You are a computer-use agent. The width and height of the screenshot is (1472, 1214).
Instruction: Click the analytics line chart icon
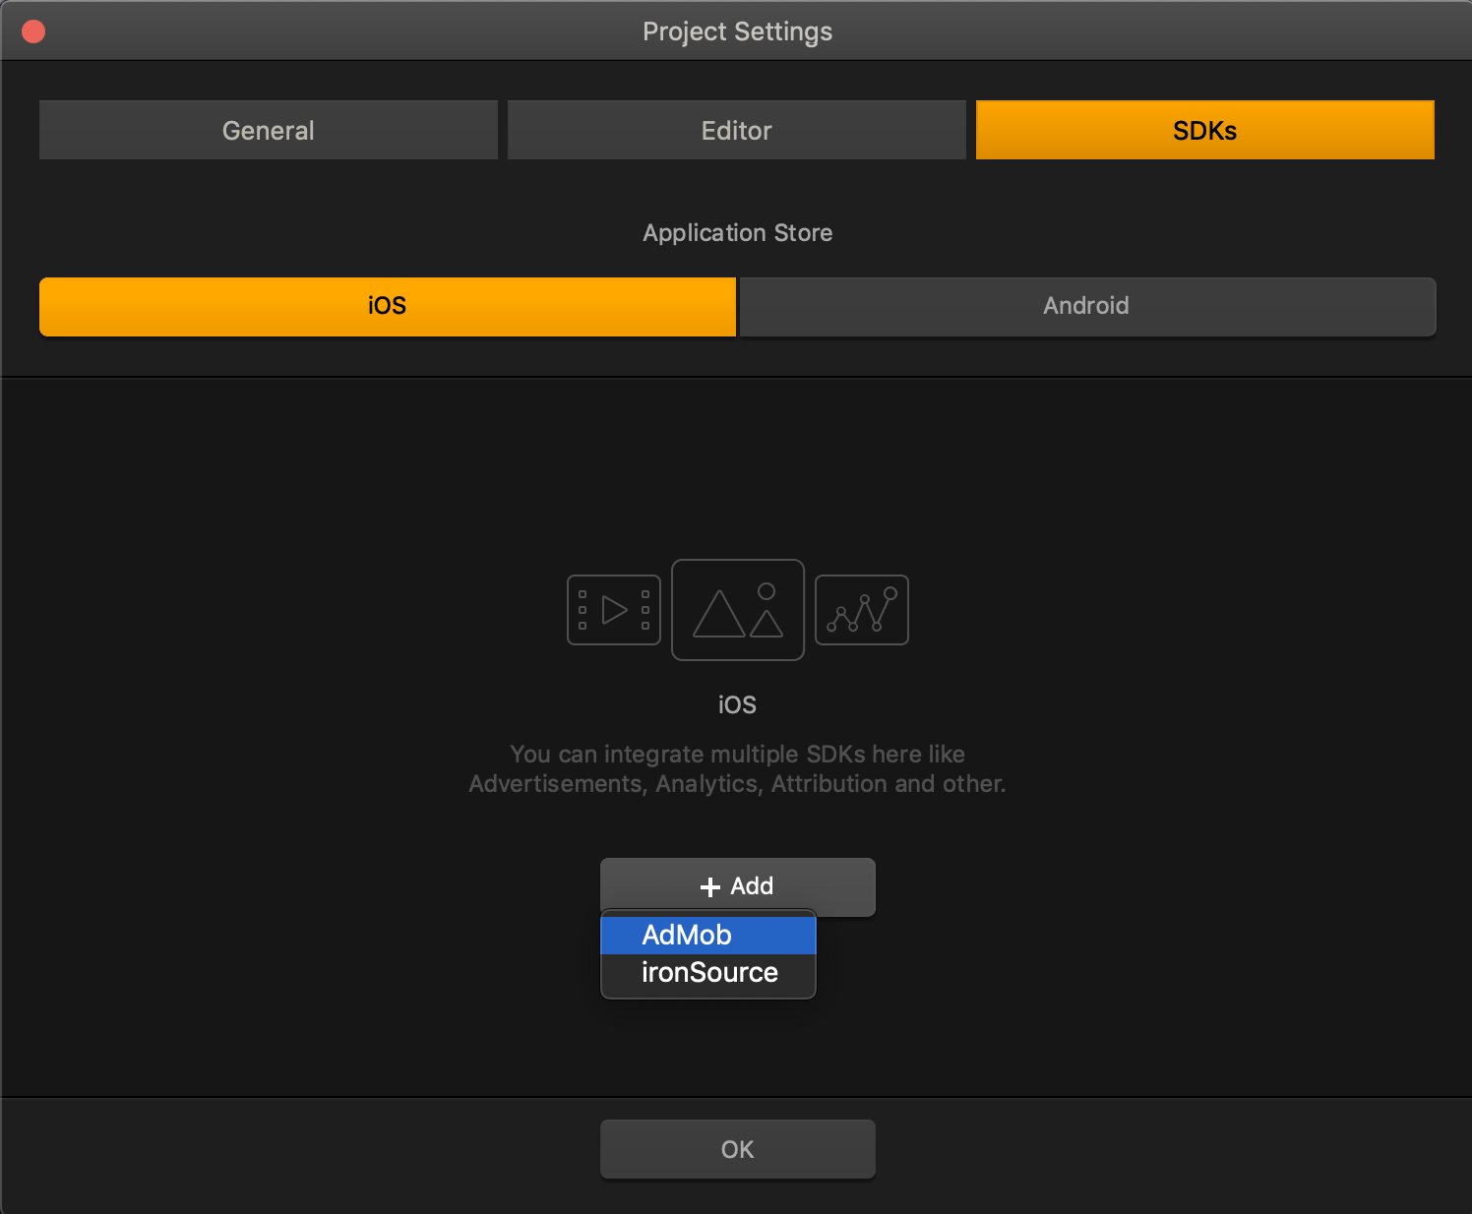click(x=861, y=610)
